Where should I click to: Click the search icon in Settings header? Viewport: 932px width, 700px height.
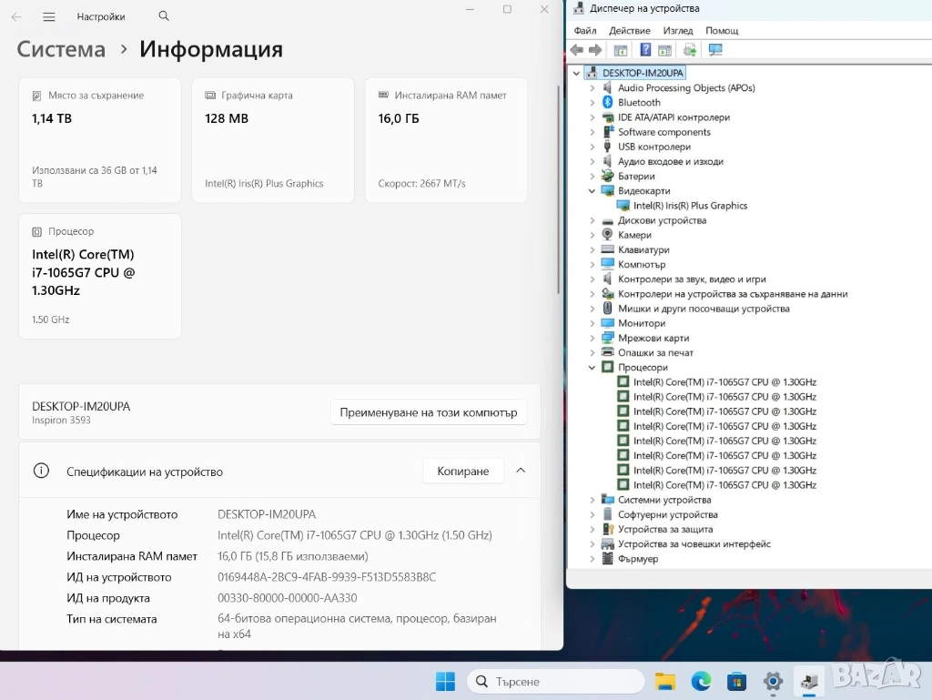tap(164, 16)
